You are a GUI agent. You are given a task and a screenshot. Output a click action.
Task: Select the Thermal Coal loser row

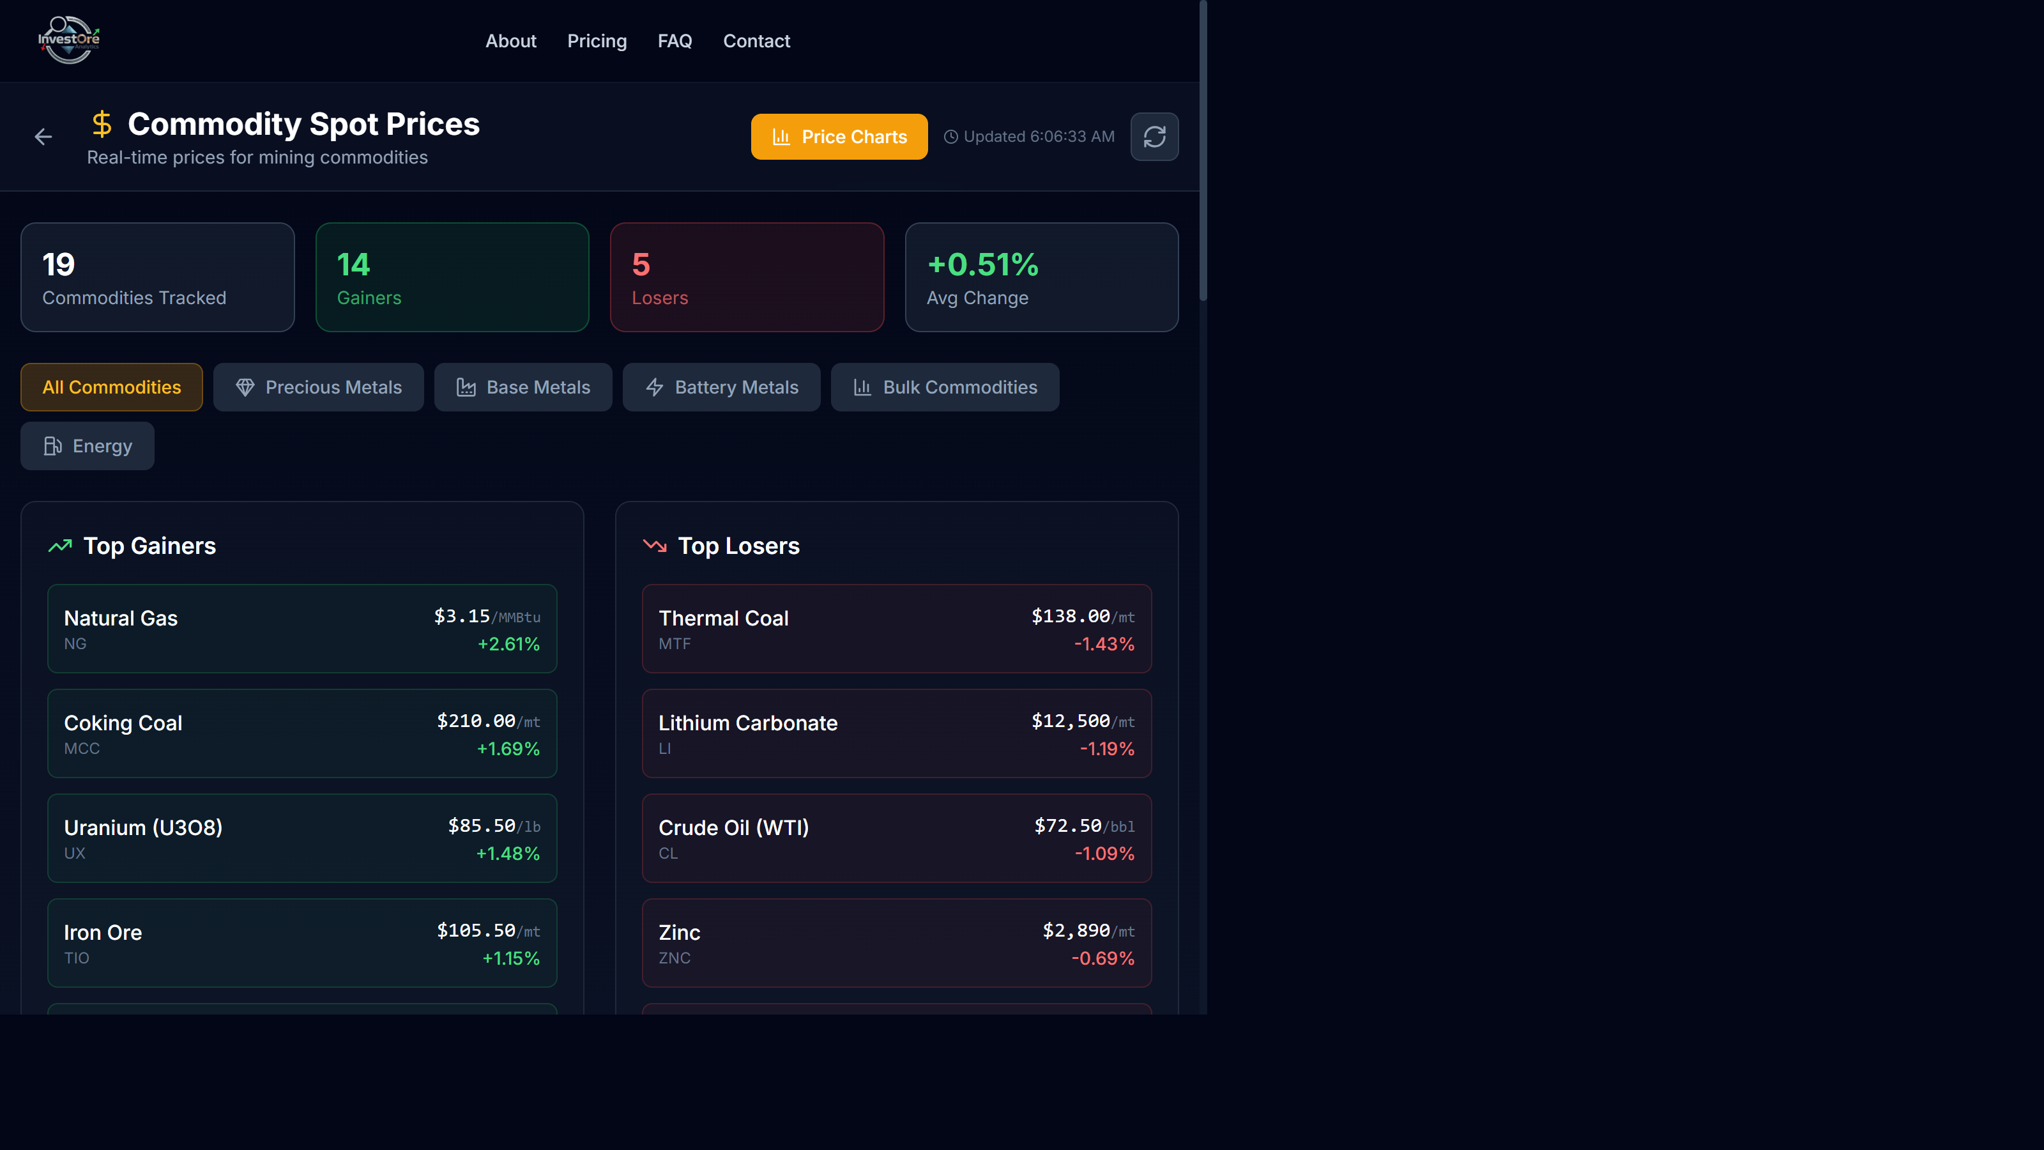[x=896, y=629]
